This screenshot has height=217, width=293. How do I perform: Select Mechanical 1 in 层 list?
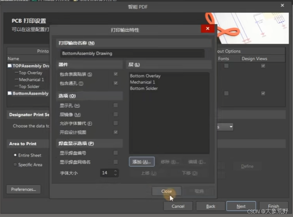(142, 82)
